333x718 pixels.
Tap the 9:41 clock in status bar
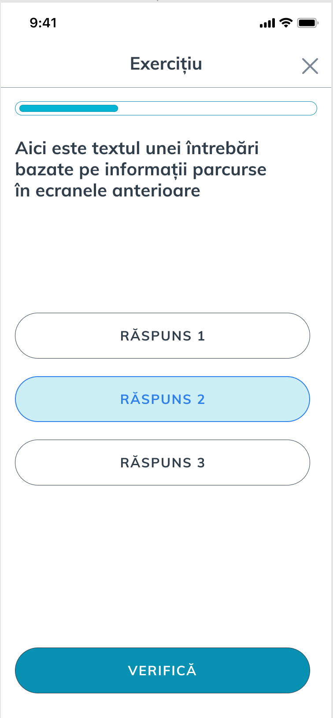click(43, 23)
